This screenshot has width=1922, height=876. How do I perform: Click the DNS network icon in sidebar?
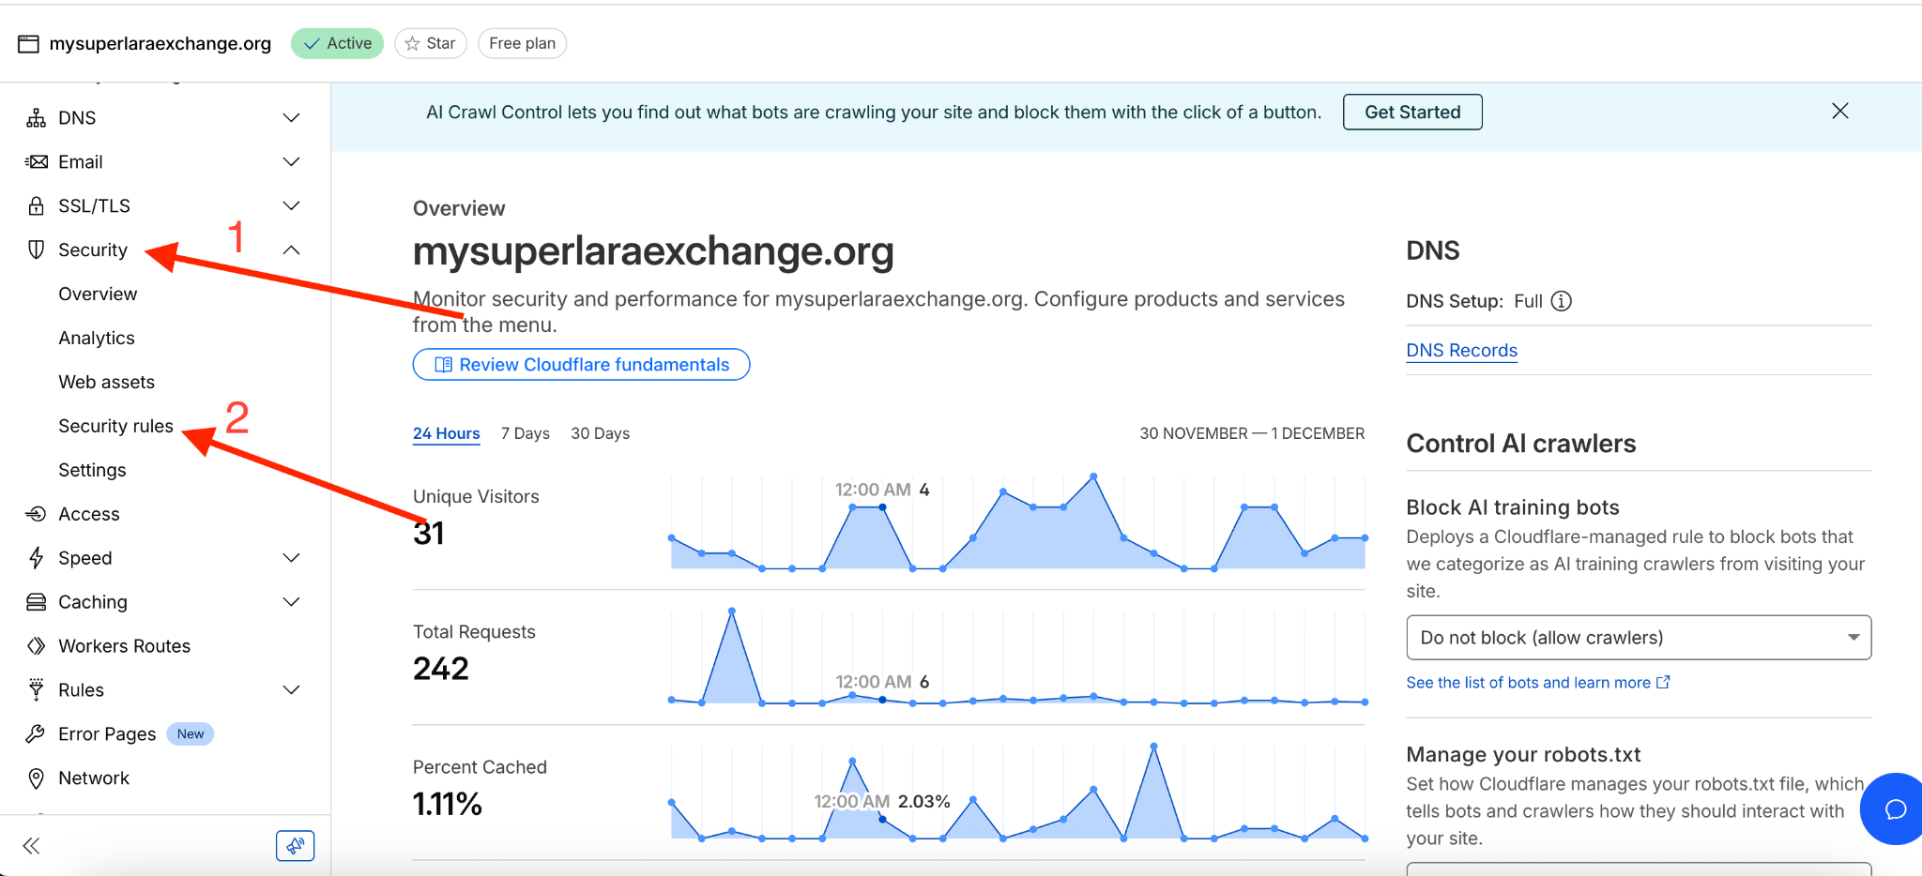(x=36, y=118)
